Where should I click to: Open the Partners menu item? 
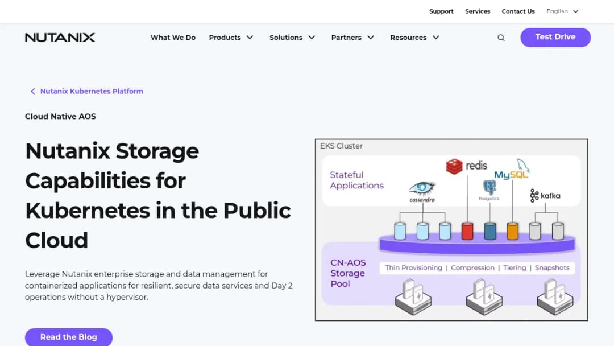tap(346, 38)
